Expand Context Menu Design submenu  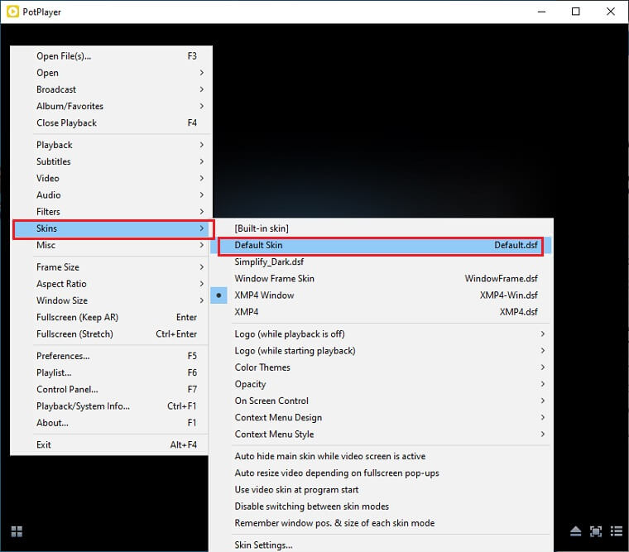point(381,418)
